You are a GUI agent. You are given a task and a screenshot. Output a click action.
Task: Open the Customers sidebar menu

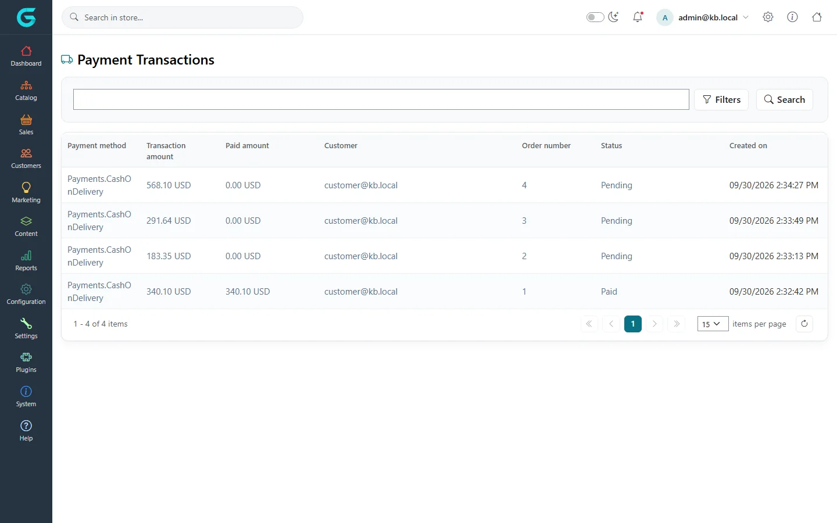click(26, 159)
